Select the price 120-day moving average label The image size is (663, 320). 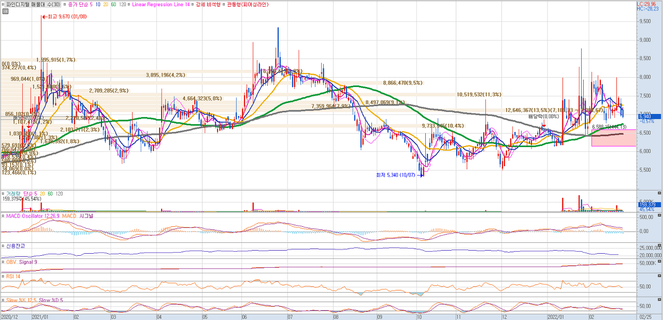[123, 4]
